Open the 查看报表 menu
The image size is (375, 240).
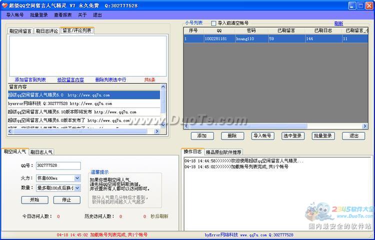[62, 15]
